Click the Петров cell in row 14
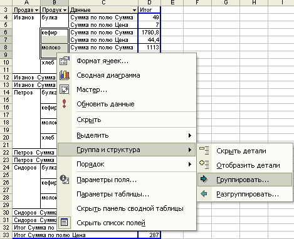This screenshot has height=239, width=294. (26, 93)
